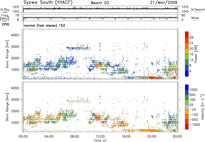The height and width of the screenshot is (142, 205).
Task: Click the gray segment of the Velocity colorbar
Action: click(187, 107)
